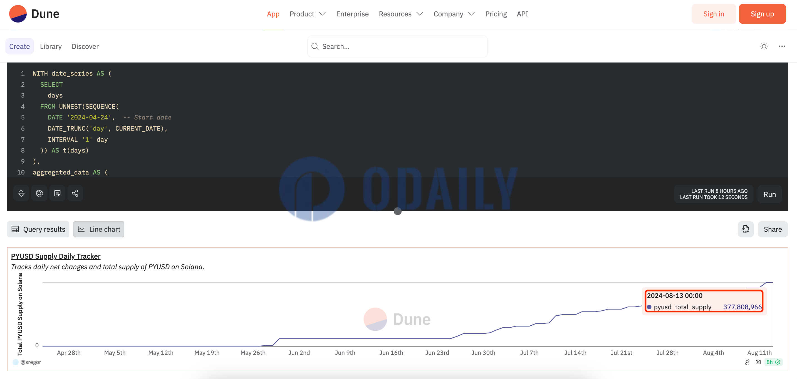Click 'WITH date_series AS (' on line 1
Image resolution: width=797 pixels, height=379 pixels.
coord(72,73)
